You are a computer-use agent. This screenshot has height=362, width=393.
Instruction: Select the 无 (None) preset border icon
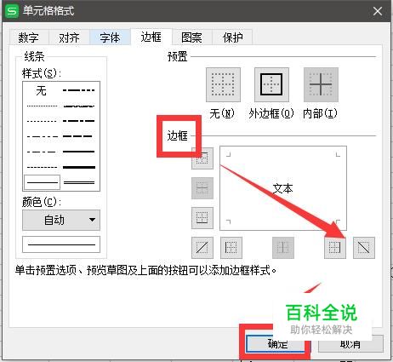point(223,84)
